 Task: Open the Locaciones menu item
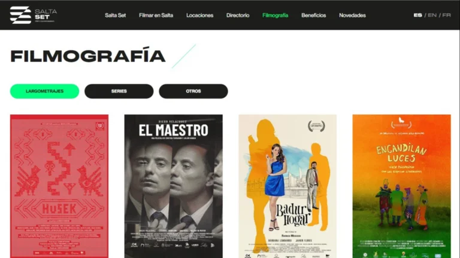pyautogui.click(x=199, y=15)
